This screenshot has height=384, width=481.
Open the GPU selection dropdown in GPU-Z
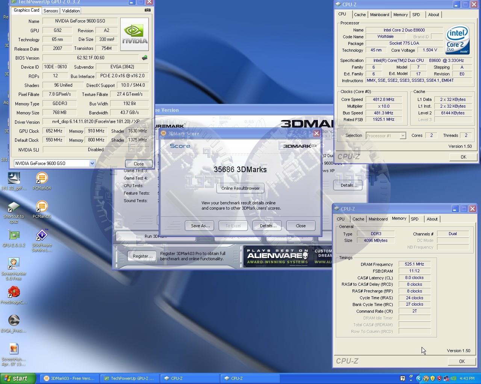[92, 163]
